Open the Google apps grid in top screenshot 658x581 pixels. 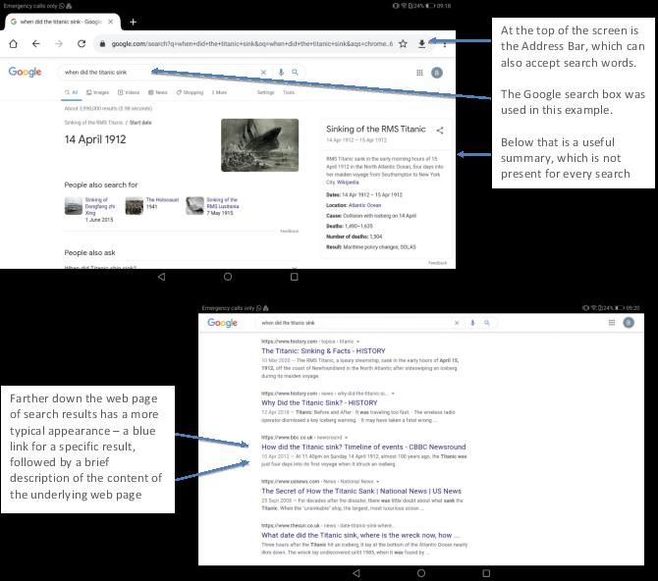pyautogui.click(x=419, y=73)
